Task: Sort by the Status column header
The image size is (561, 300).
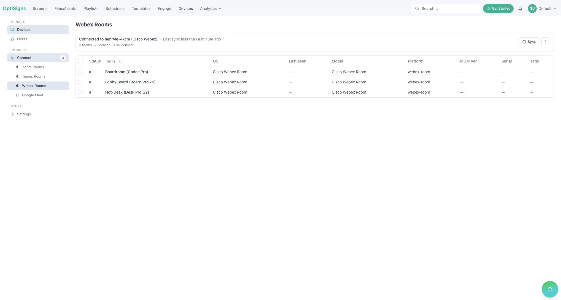Action: [95, 61]
